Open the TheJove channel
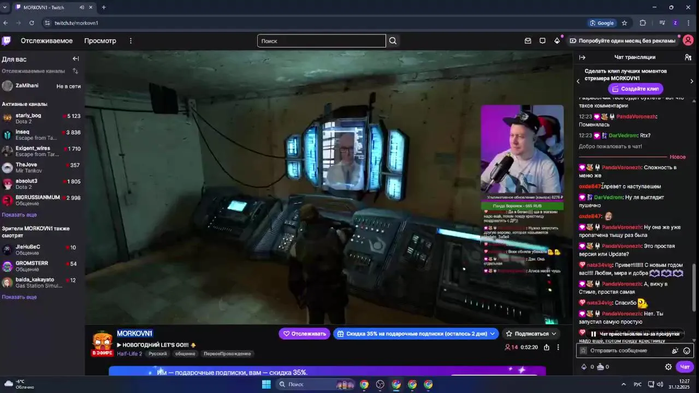The height and width of the screenshot is (393, 699). click(42, 168)
